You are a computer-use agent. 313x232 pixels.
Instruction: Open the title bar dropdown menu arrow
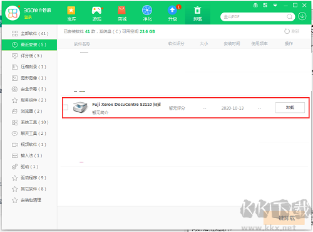[x=275, y=6]
